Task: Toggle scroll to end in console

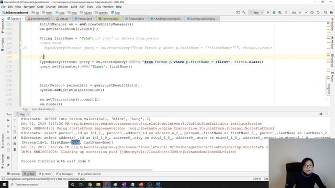Action: tap(15, 138)
